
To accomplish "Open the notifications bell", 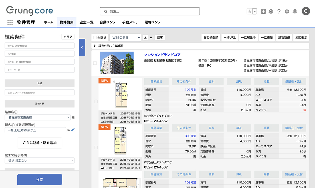I will (x=295, y=11).
